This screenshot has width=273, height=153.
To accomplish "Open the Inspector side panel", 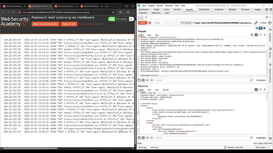I will click(x=270, y=35).
